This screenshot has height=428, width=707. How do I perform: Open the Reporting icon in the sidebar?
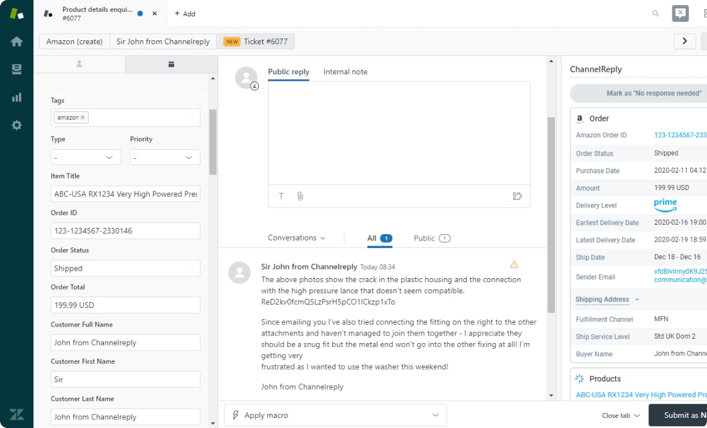tap(16, 98)
